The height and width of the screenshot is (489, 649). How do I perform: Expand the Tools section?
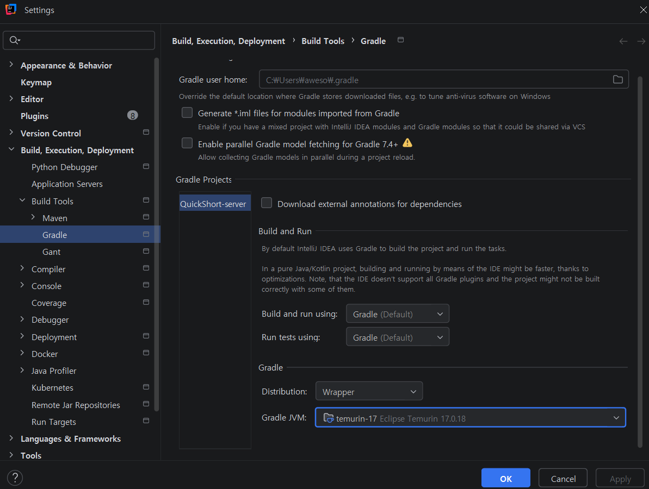click(x=11, y=455)
